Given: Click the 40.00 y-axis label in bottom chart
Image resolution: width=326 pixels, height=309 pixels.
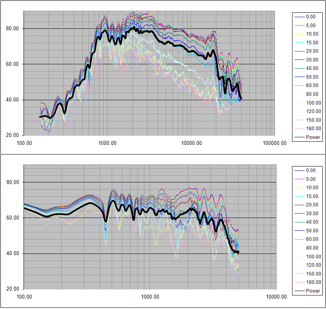Looking at the screenshot, I should (x=12, y=254).
